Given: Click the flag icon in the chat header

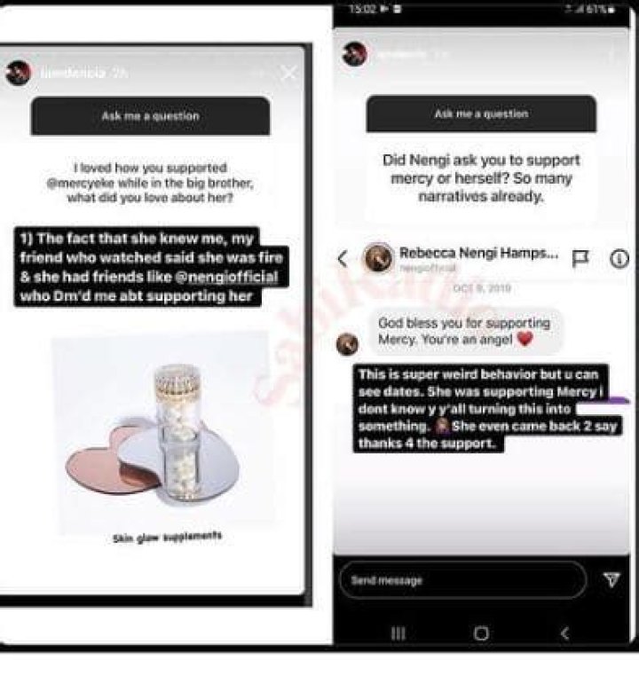Looking at the screenshot, I should pos(580,258).
